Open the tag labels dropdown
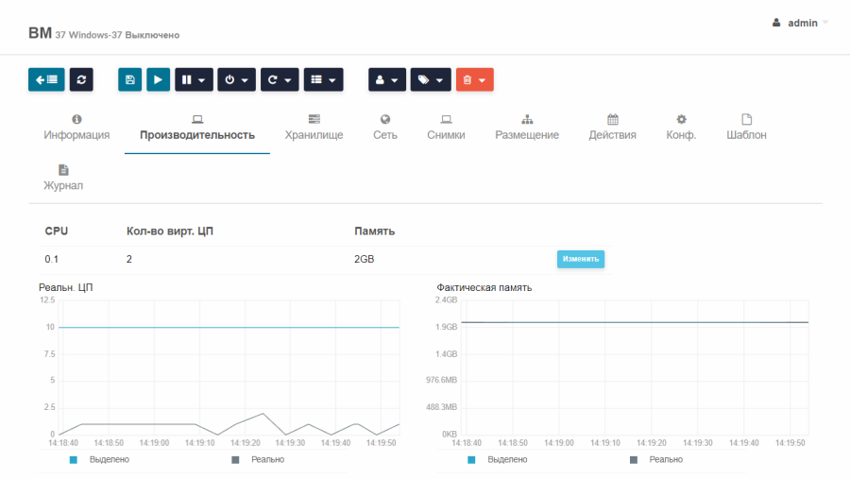Viewport: 850px width, 479px height. point(431,79)
